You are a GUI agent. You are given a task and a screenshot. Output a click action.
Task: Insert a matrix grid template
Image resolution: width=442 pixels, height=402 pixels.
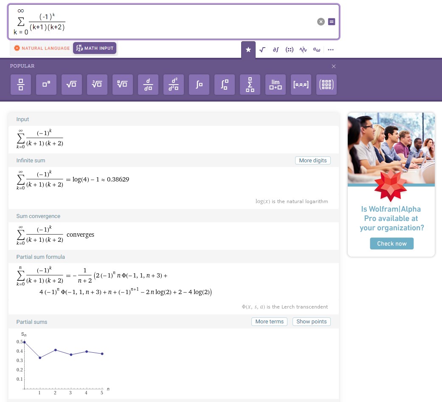327,85
